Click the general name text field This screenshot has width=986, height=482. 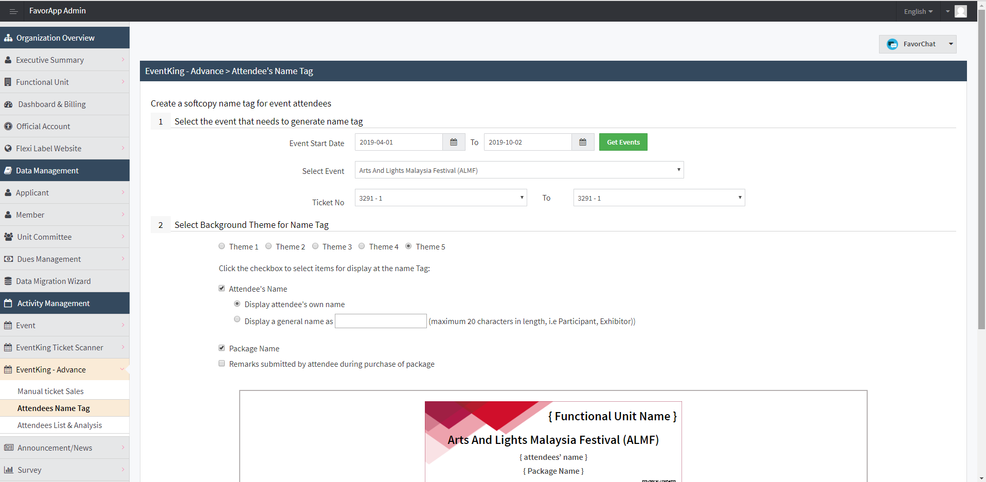(x=381, y=321)
